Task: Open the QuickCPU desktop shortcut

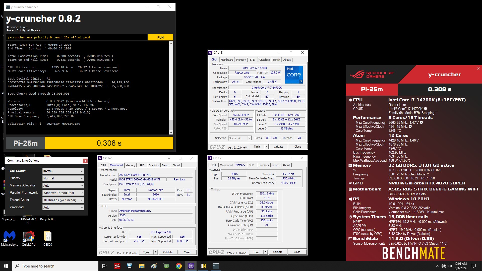Action: [x=29, y=238]
